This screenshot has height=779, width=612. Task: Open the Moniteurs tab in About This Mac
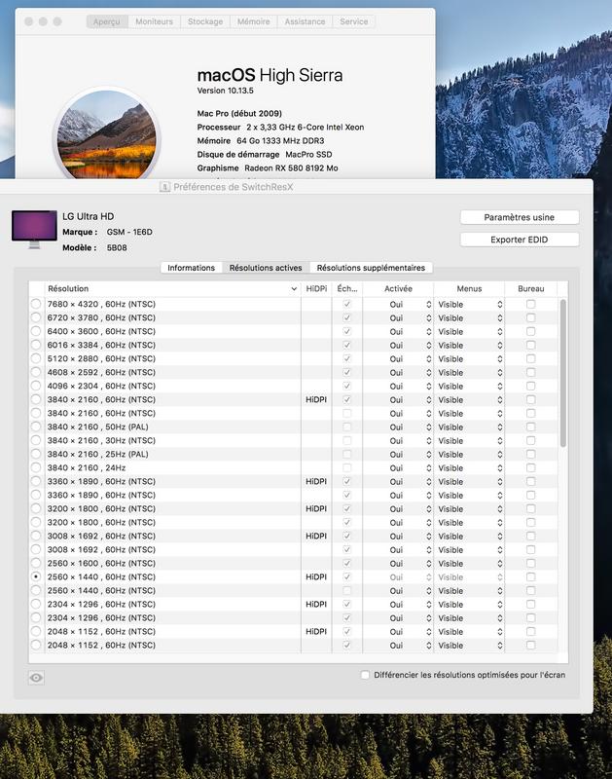point(155,21)
